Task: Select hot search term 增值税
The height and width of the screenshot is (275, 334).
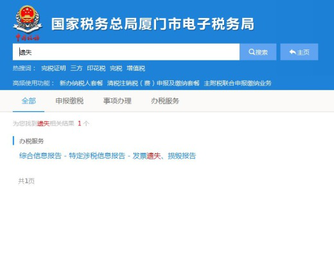Action: [136, 68]
